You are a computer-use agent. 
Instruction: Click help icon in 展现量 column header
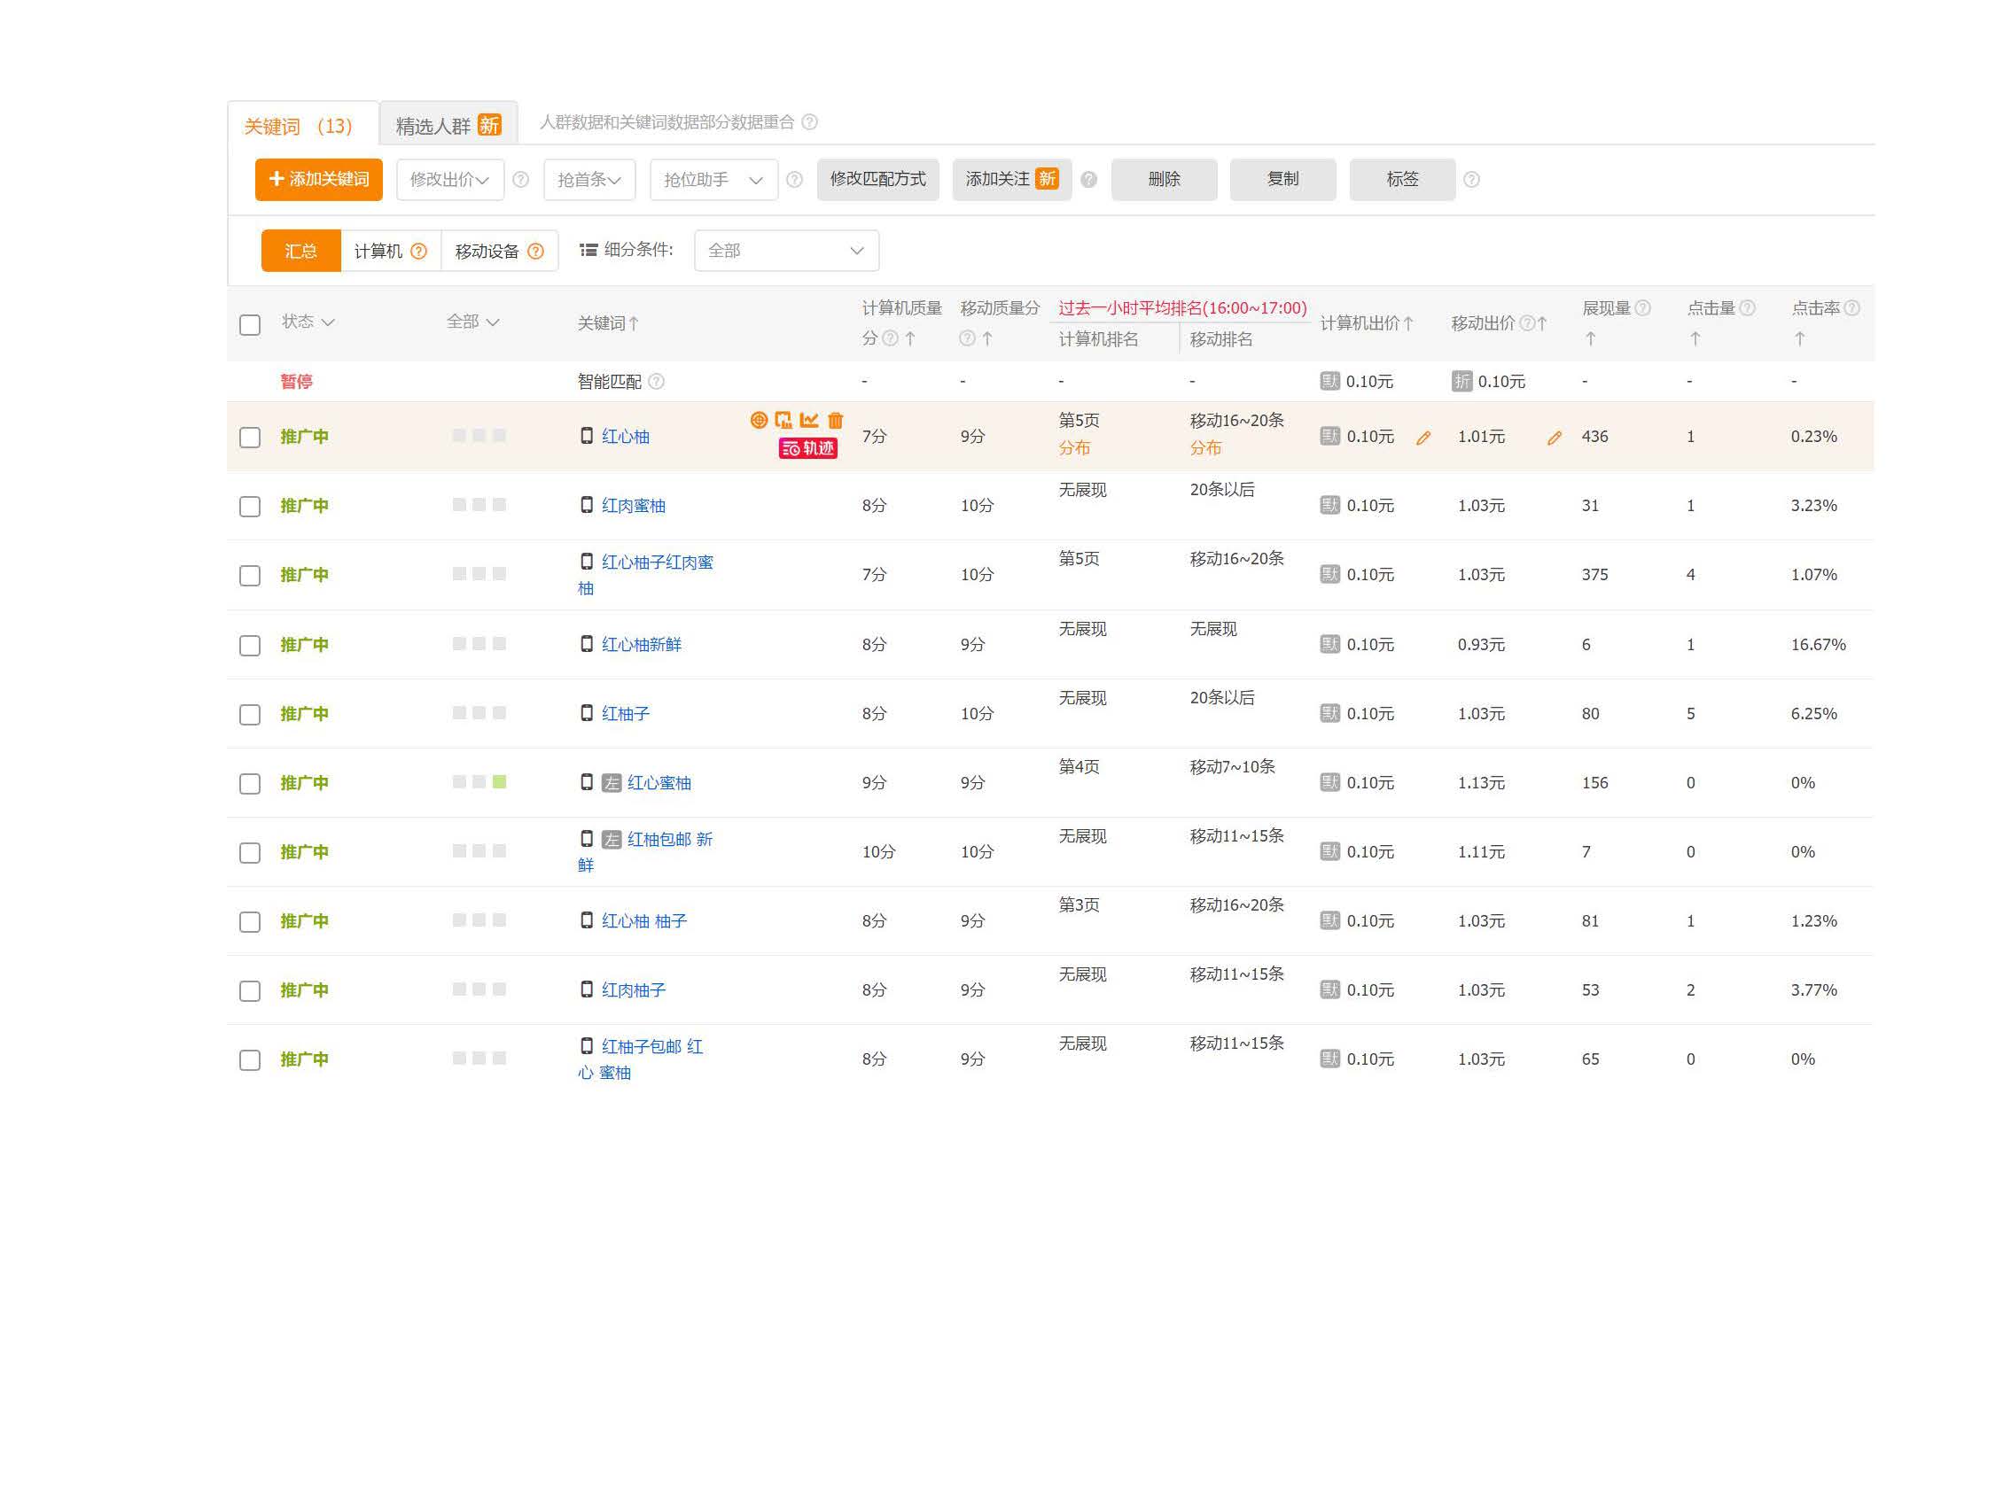1642,308
